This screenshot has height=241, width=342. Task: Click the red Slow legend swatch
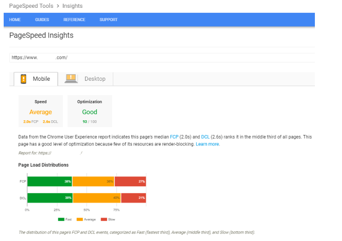[x=104, y=219]
